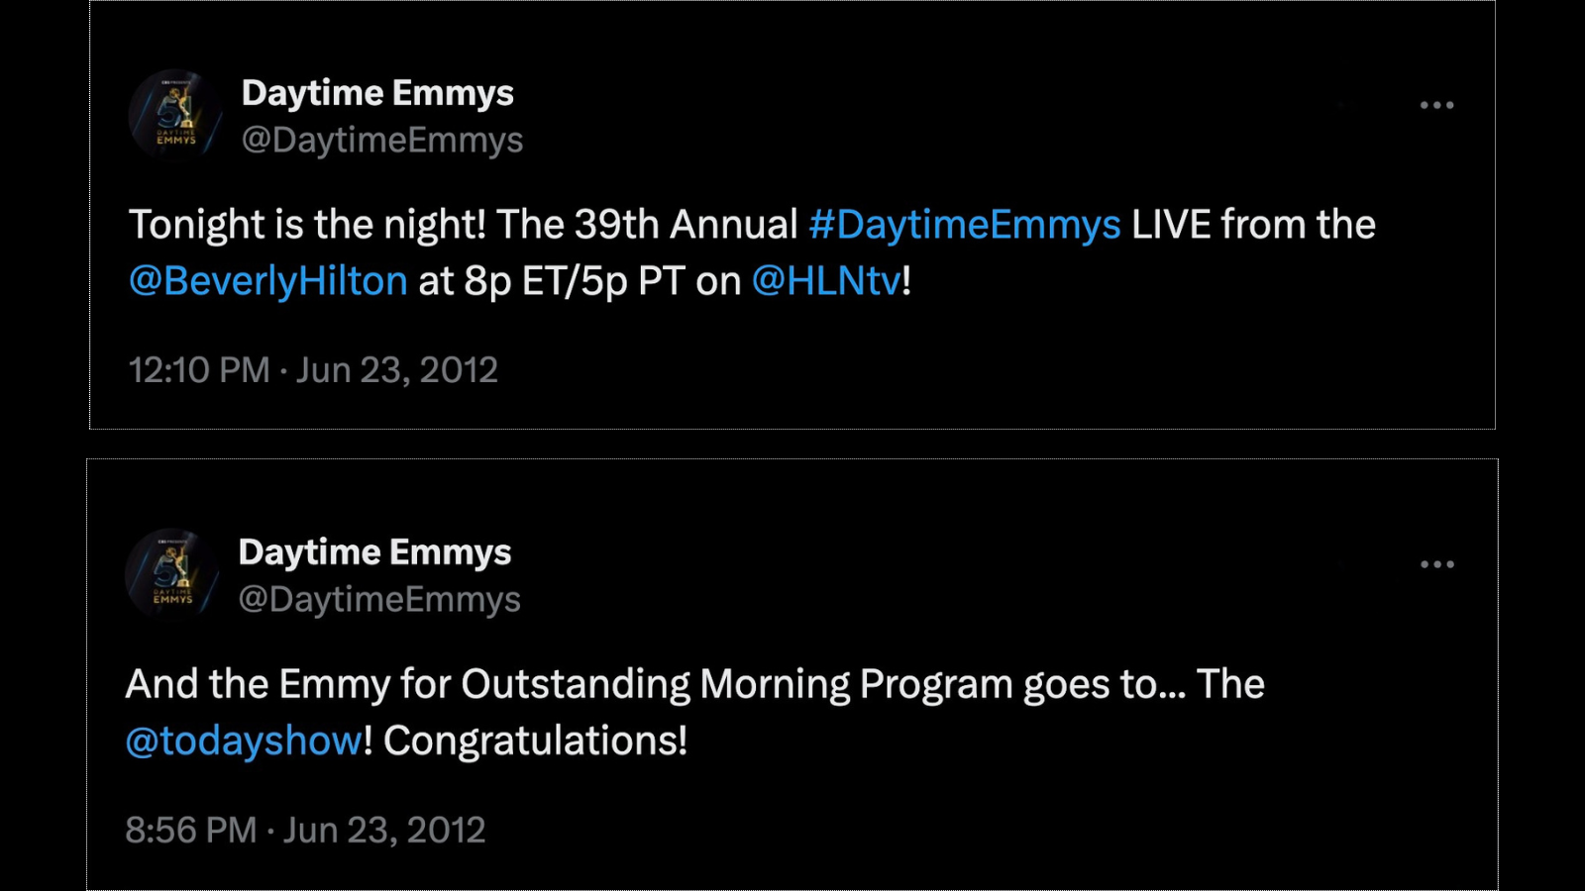This screenshot has width=1585, height=891.
Task: Click the '8p ET/5p PT on' text
Action: point(602,282)
